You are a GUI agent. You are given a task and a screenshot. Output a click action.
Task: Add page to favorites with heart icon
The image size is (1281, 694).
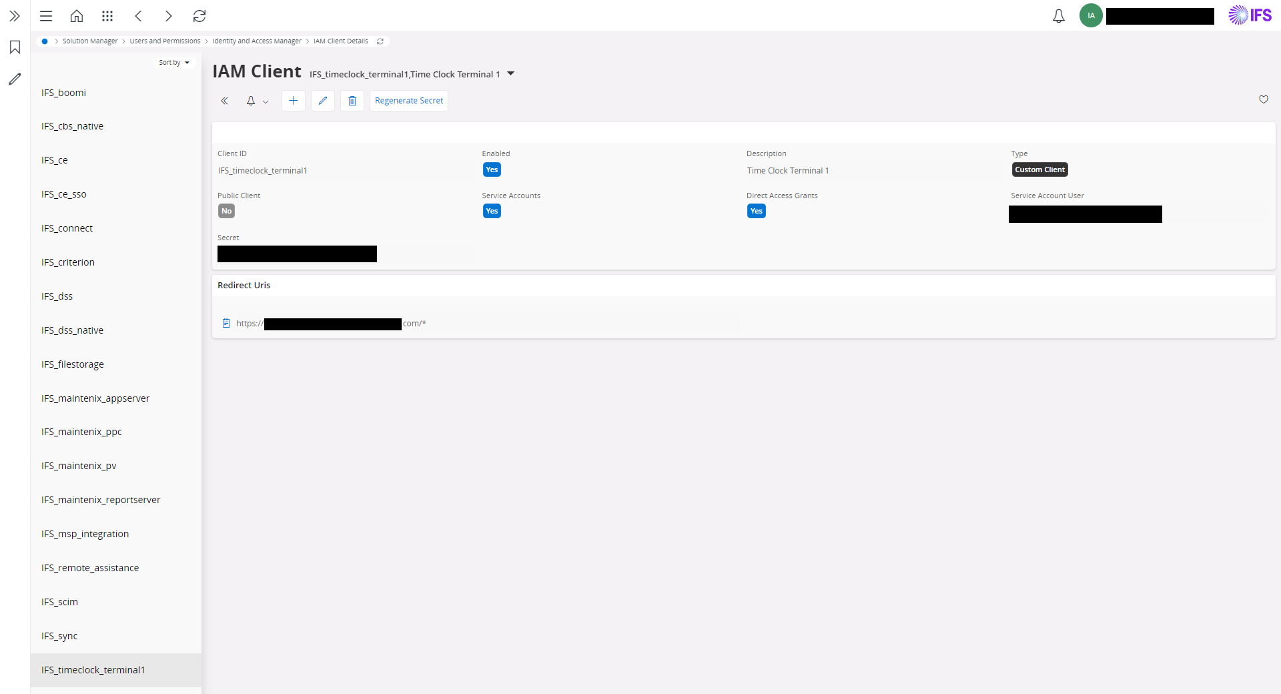[x=1264, y=99]
